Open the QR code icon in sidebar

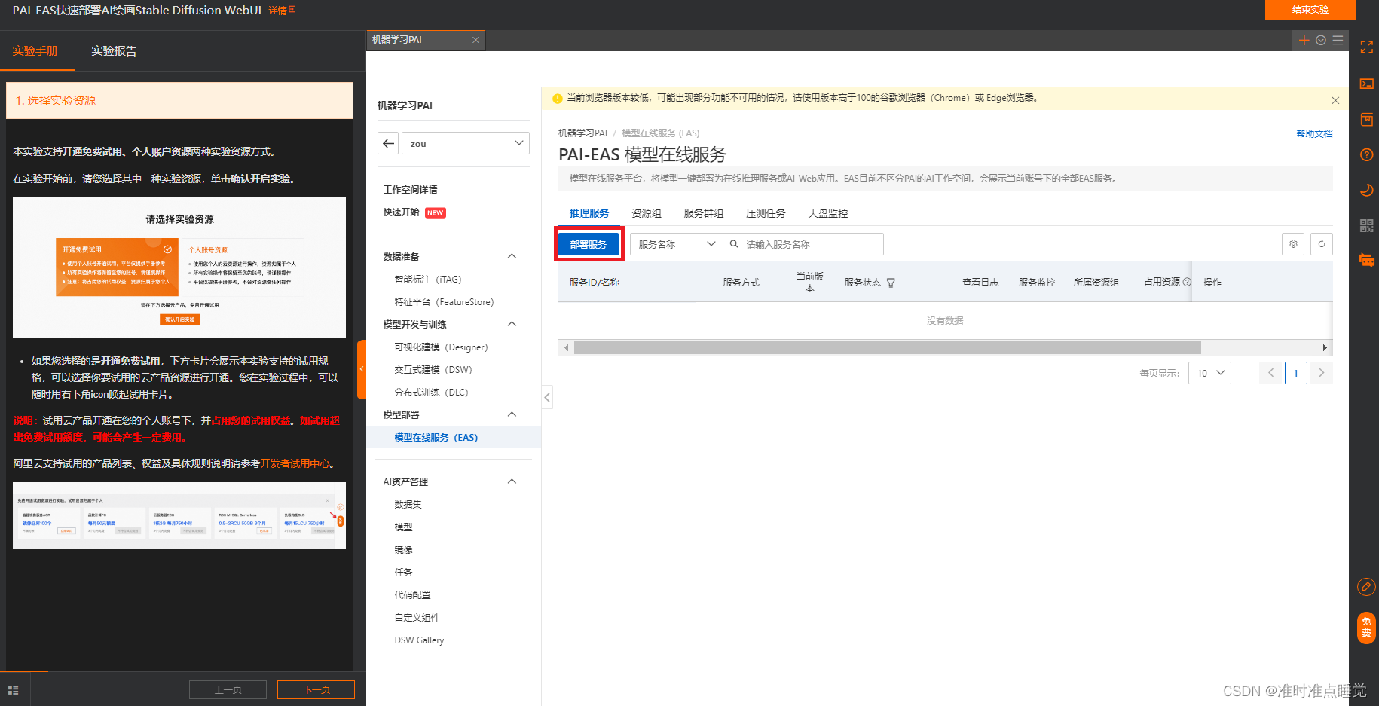(x=1366, y=225)
